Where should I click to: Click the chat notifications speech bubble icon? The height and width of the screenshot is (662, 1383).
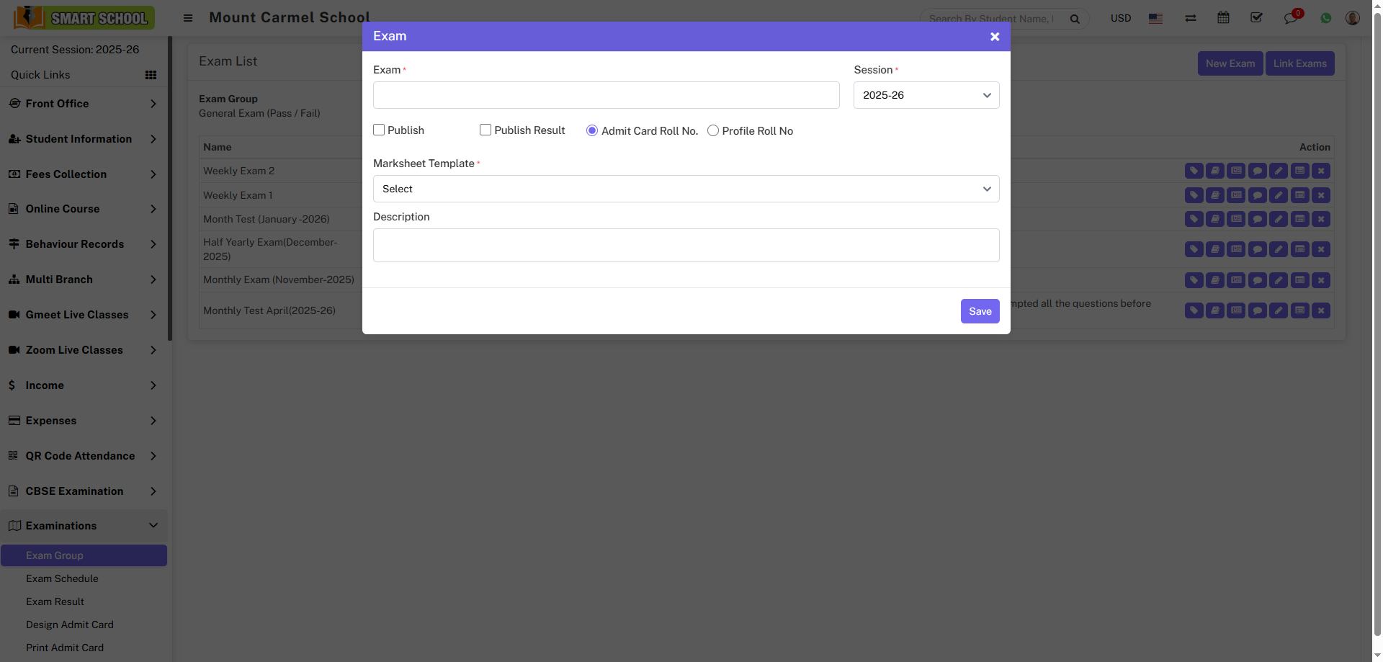(1290, 18)
